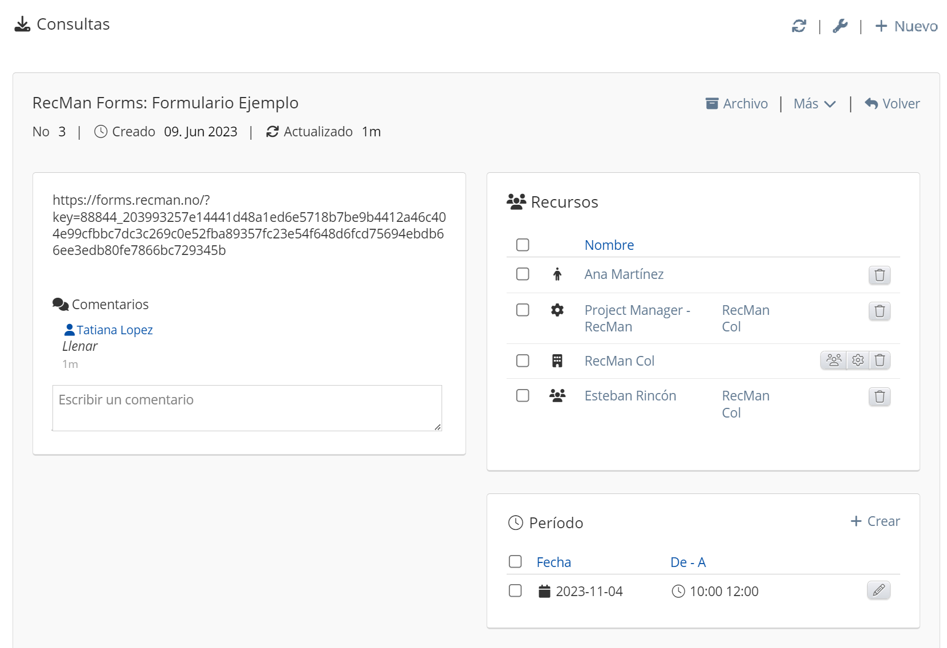
Task: Click the Volver back link
Action: coord(892,104)
